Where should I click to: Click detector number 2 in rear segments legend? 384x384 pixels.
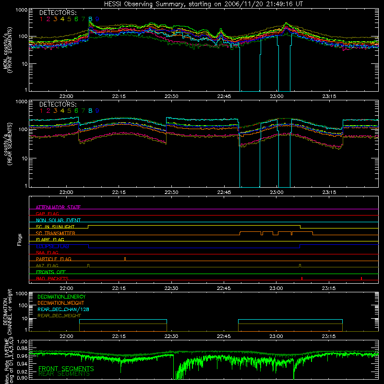tap(48, 111)
